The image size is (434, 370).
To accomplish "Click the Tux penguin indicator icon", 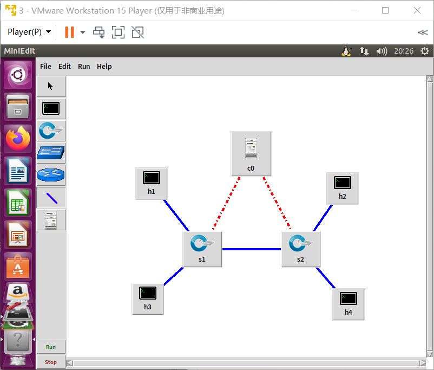I will 346,51.
